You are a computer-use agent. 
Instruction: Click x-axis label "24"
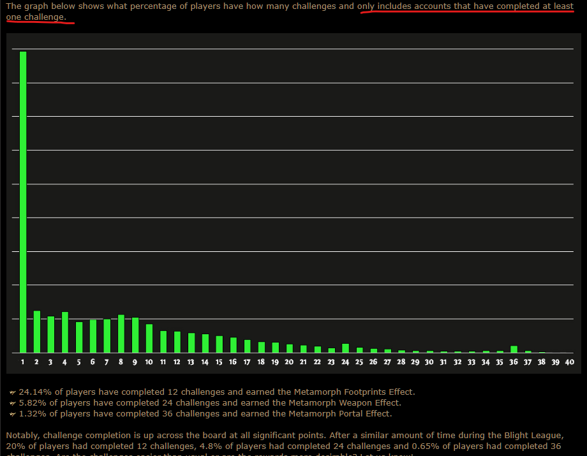[x=345, y=362]
